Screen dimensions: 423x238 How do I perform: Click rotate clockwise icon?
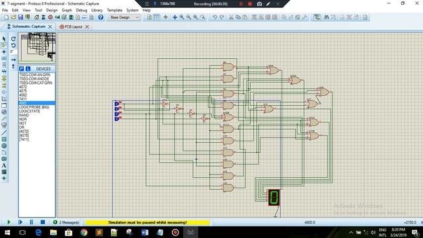pos(13,39)
